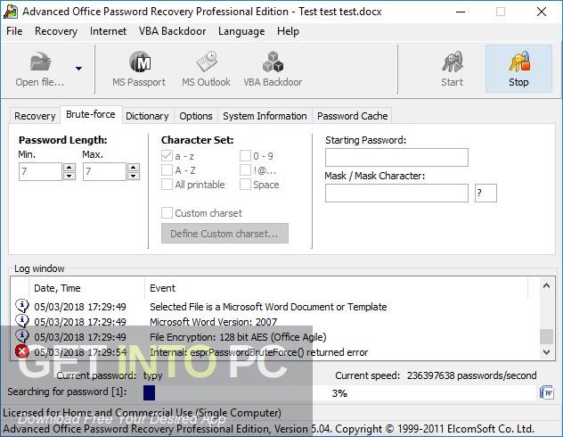
Task: Select the Brute-force tab
Action: pos(91,115)
